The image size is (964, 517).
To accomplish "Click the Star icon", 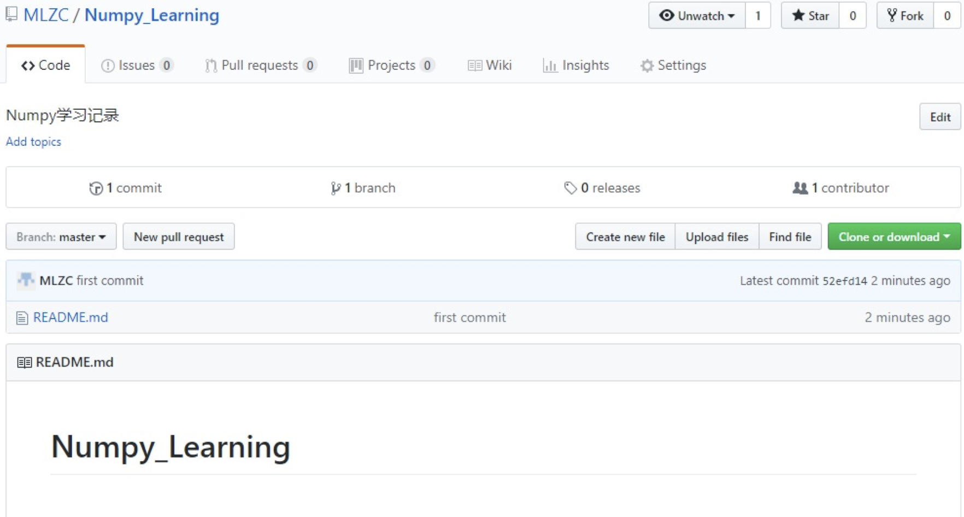I will [798, 15].
